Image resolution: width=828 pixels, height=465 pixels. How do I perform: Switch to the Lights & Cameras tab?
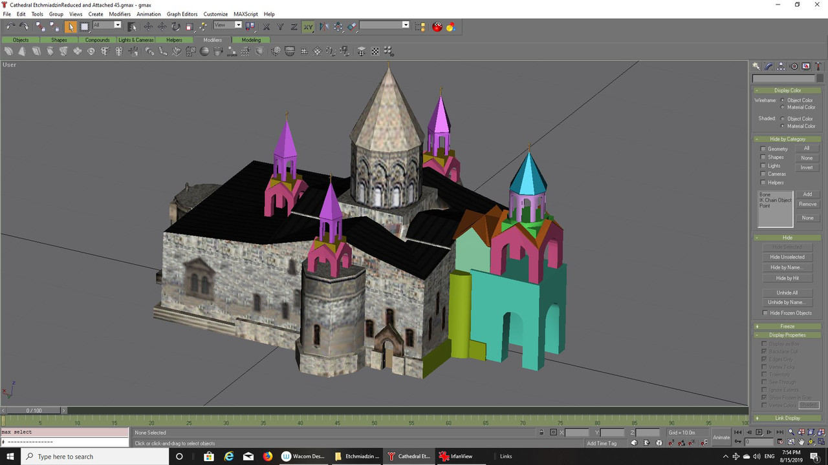click(136, 40)
